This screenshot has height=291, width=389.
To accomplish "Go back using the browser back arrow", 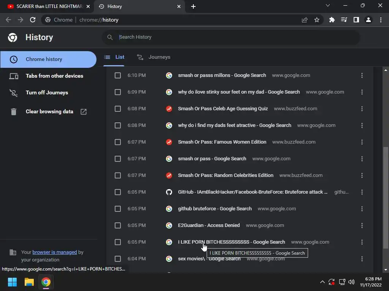I will click(x=8, y=20).
